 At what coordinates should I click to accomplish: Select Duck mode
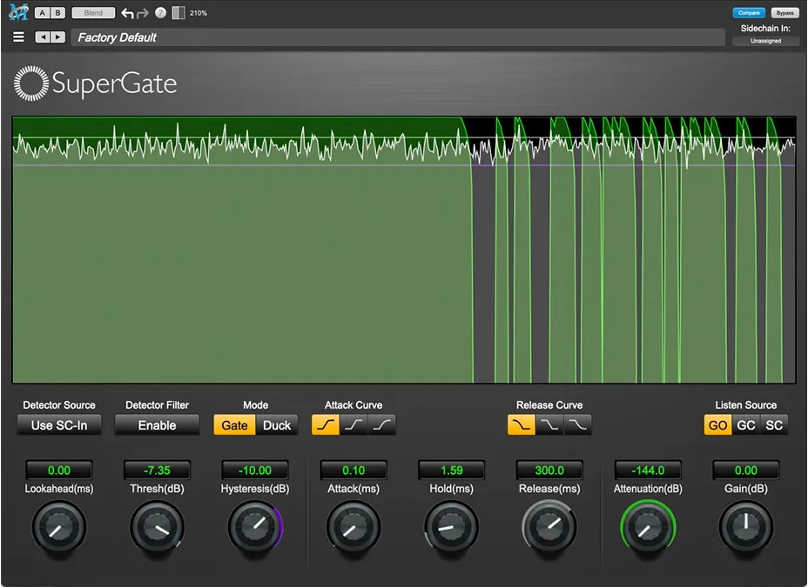(277, 425)
